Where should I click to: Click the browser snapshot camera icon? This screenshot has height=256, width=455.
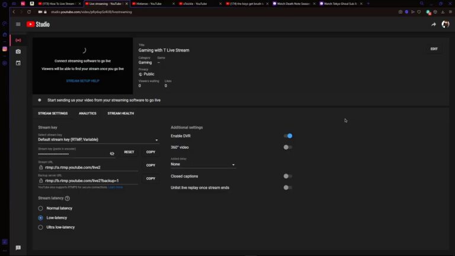coord(400,12)
